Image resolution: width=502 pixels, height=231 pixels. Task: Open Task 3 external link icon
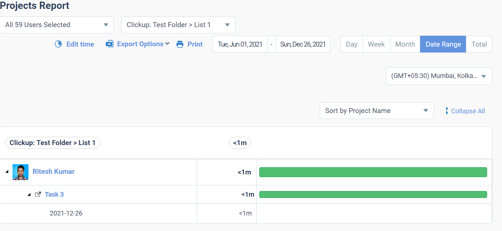pos(38,194)
